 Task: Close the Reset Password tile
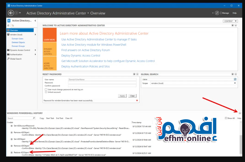click(x=134, y=74)
